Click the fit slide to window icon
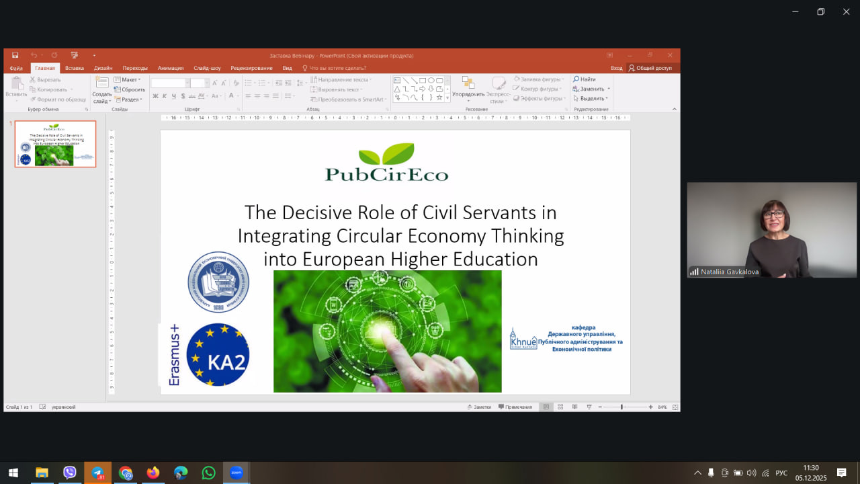Image resolution: width=860 pixels, height=484 pixels. 675,407
